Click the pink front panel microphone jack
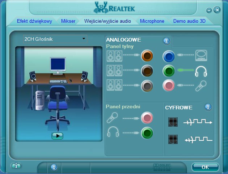Viewport: 228px width, 174px height. 147,118
